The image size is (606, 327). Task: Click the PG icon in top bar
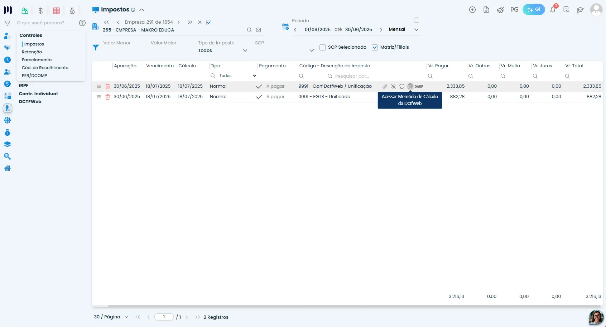(x=514, y=10)
